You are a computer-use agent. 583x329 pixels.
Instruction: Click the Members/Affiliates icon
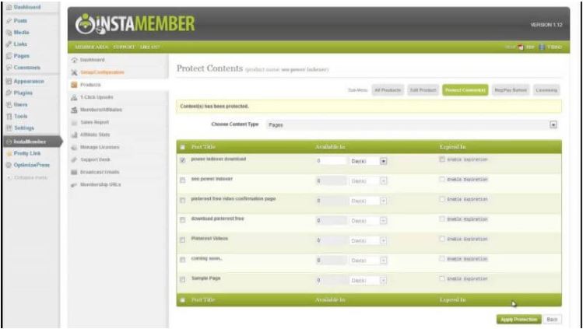point(75,110)
